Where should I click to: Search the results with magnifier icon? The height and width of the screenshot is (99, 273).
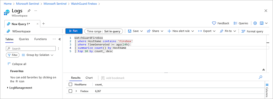pyautogui.click(x=261, y=77)
